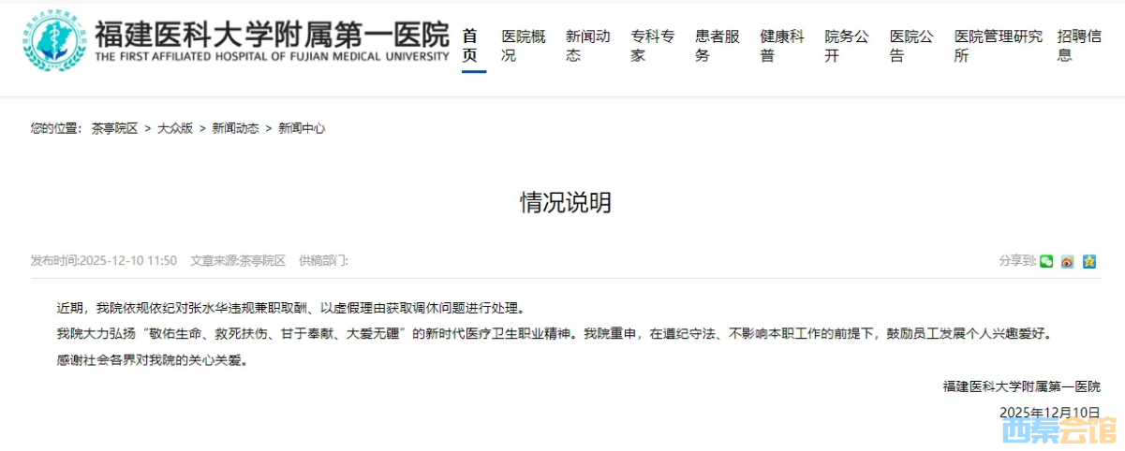Click 茶亭院区 breadcrumb link

[x=114, y=128]
